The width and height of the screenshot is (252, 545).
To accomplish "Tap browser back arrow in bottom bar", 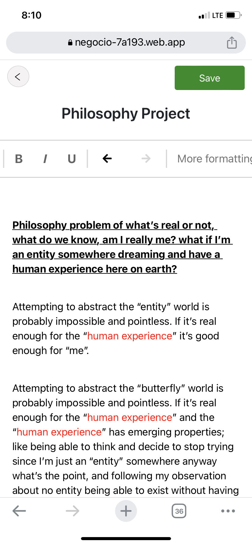I will pos(19,511).
